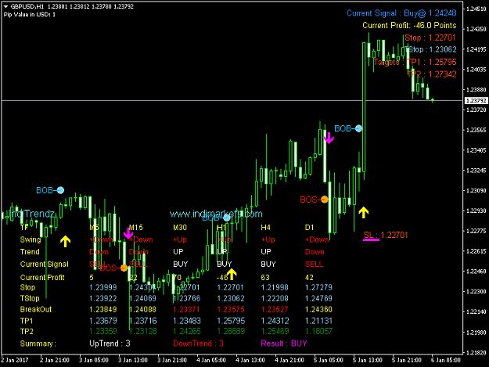The width and height of the screenshot is (489, 367).
Task: Click the 'TF' row label
Action: [x=24, y=227]
